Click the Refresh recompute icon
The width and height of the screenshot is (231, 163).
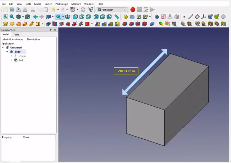[83, 10]
